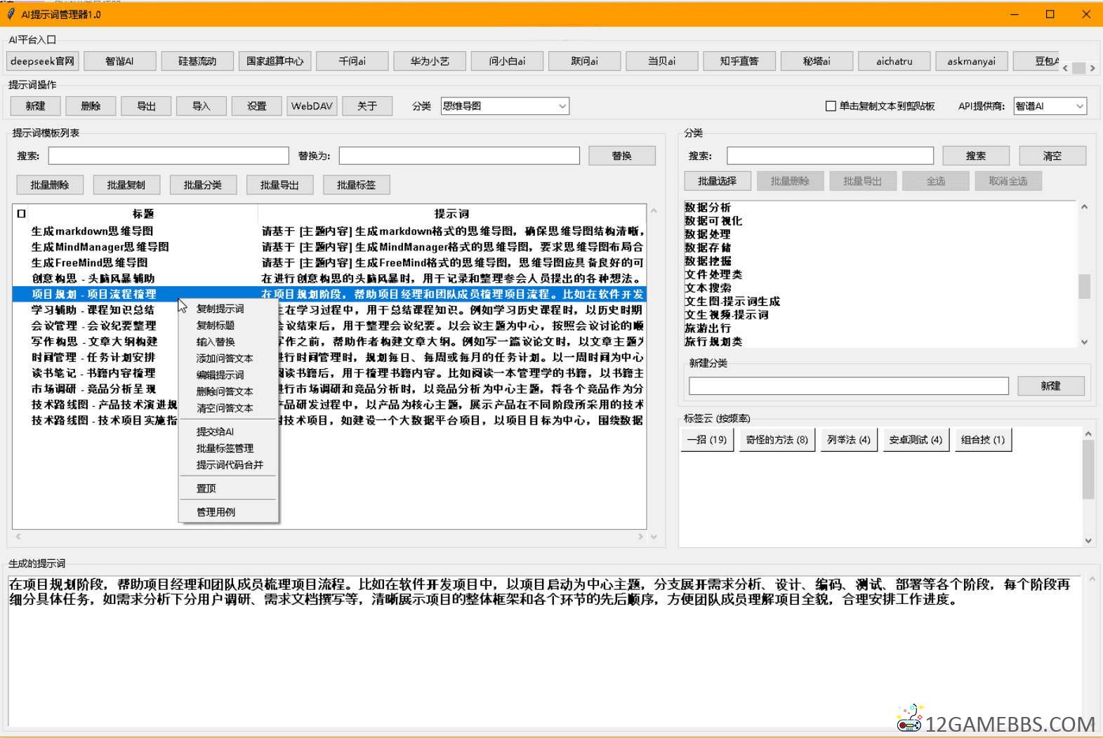Choose 删除问答文本 from context menu
The width and height of the screenshot is (1103, 738).
[229, 391]
